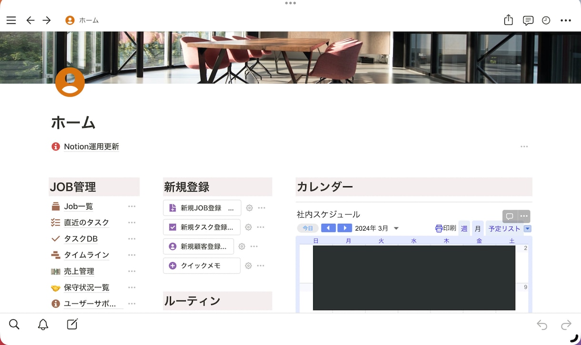Click the orange profile page icon
Viewport: 581px width, 345px height.
point(70,82)
